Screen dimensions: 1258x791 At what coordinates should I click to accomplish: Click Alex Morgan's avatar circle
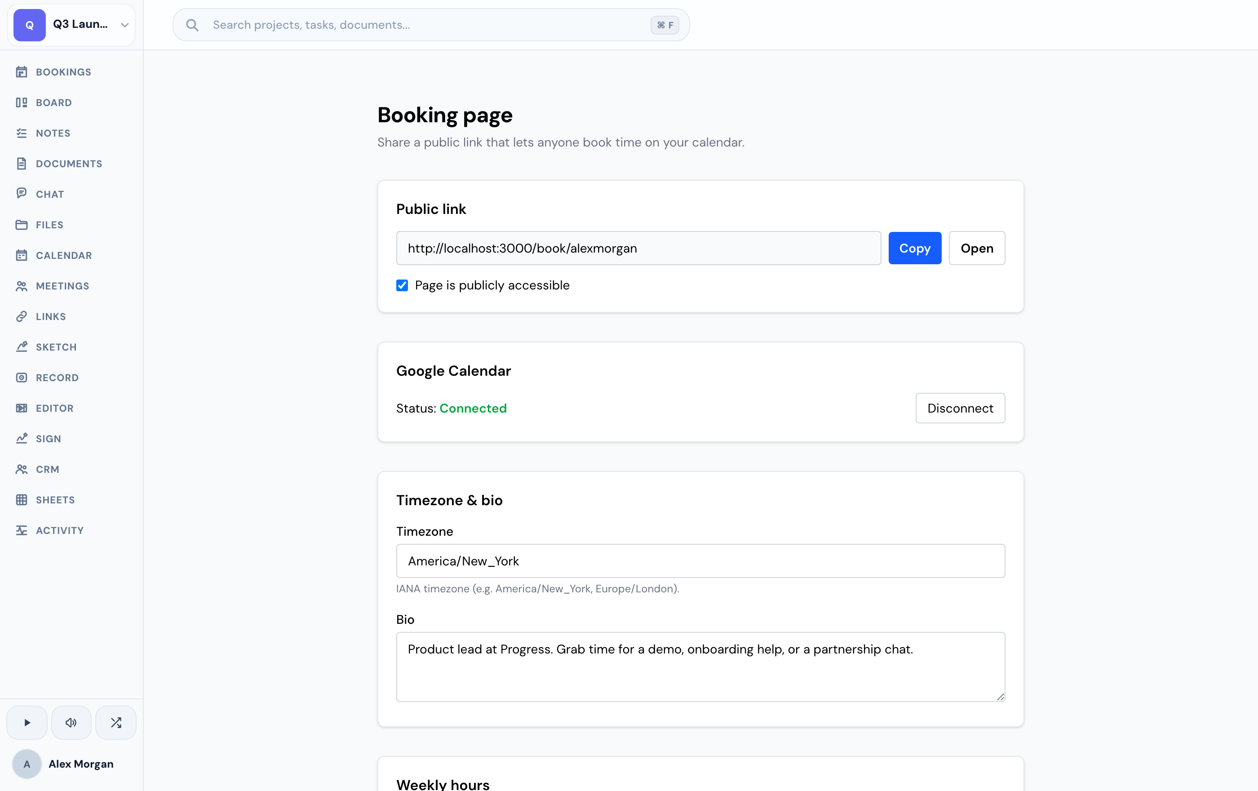27,764
